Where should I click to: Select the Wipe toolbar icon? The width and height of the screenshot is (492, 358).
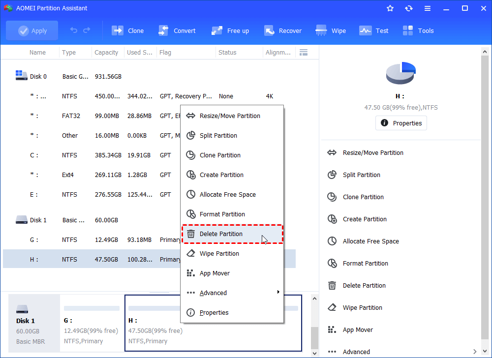(331, 30)
